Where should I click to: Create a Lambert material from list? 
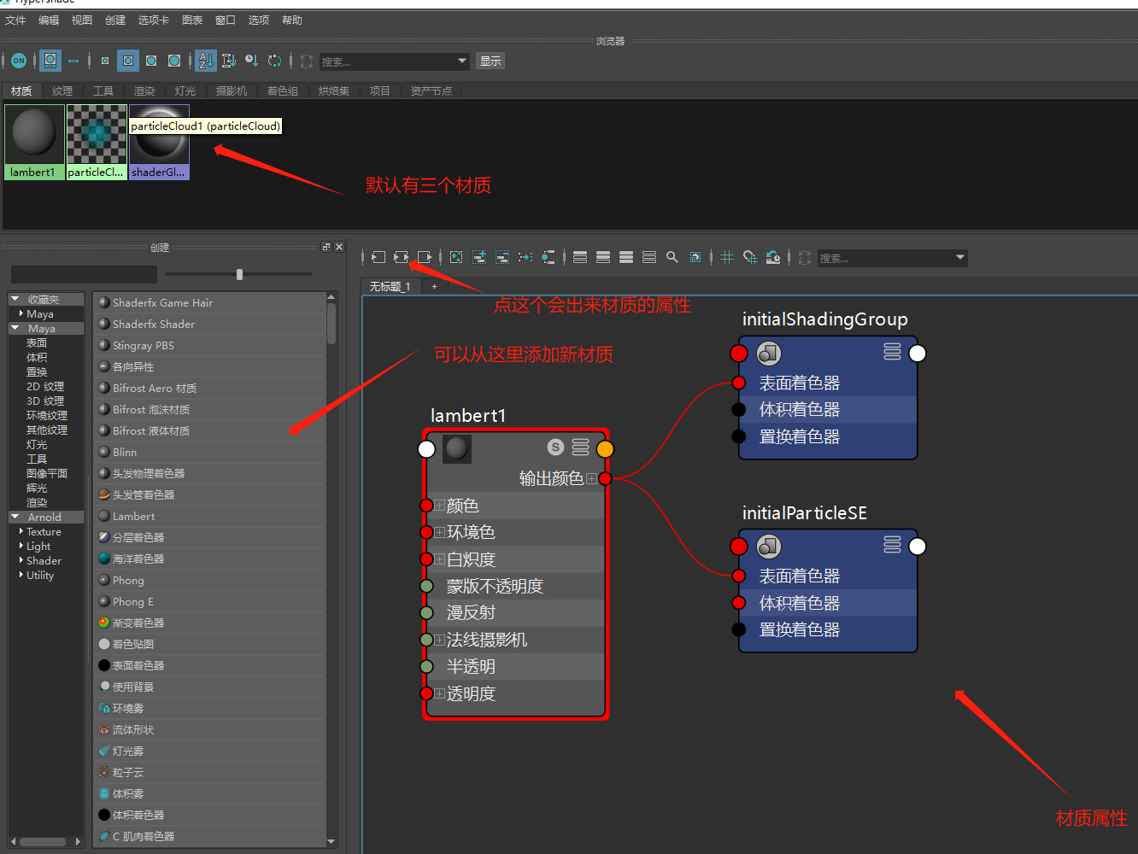pyautogui.click(x=210, y=516)
